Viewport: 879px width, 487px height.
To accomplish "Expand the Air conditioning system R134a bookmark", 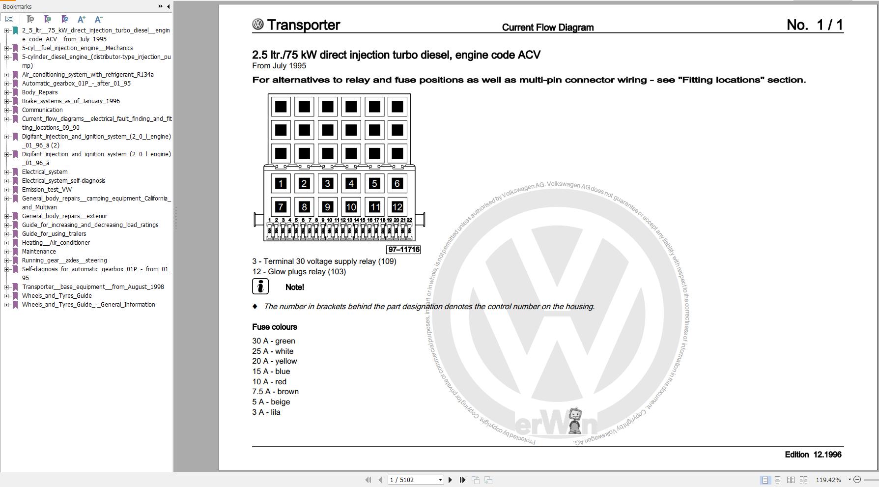I will 6,75.
